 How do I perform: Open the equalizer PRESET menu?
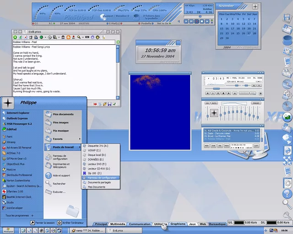(256, 103)
